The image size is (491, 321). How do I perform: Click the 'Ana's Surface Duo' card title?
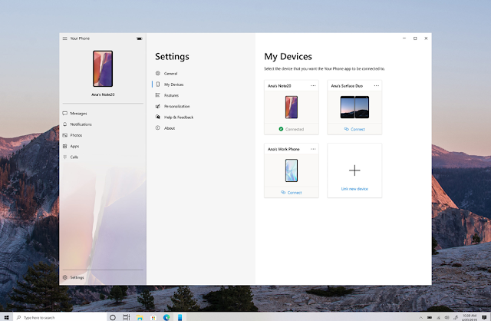[347, 86]
